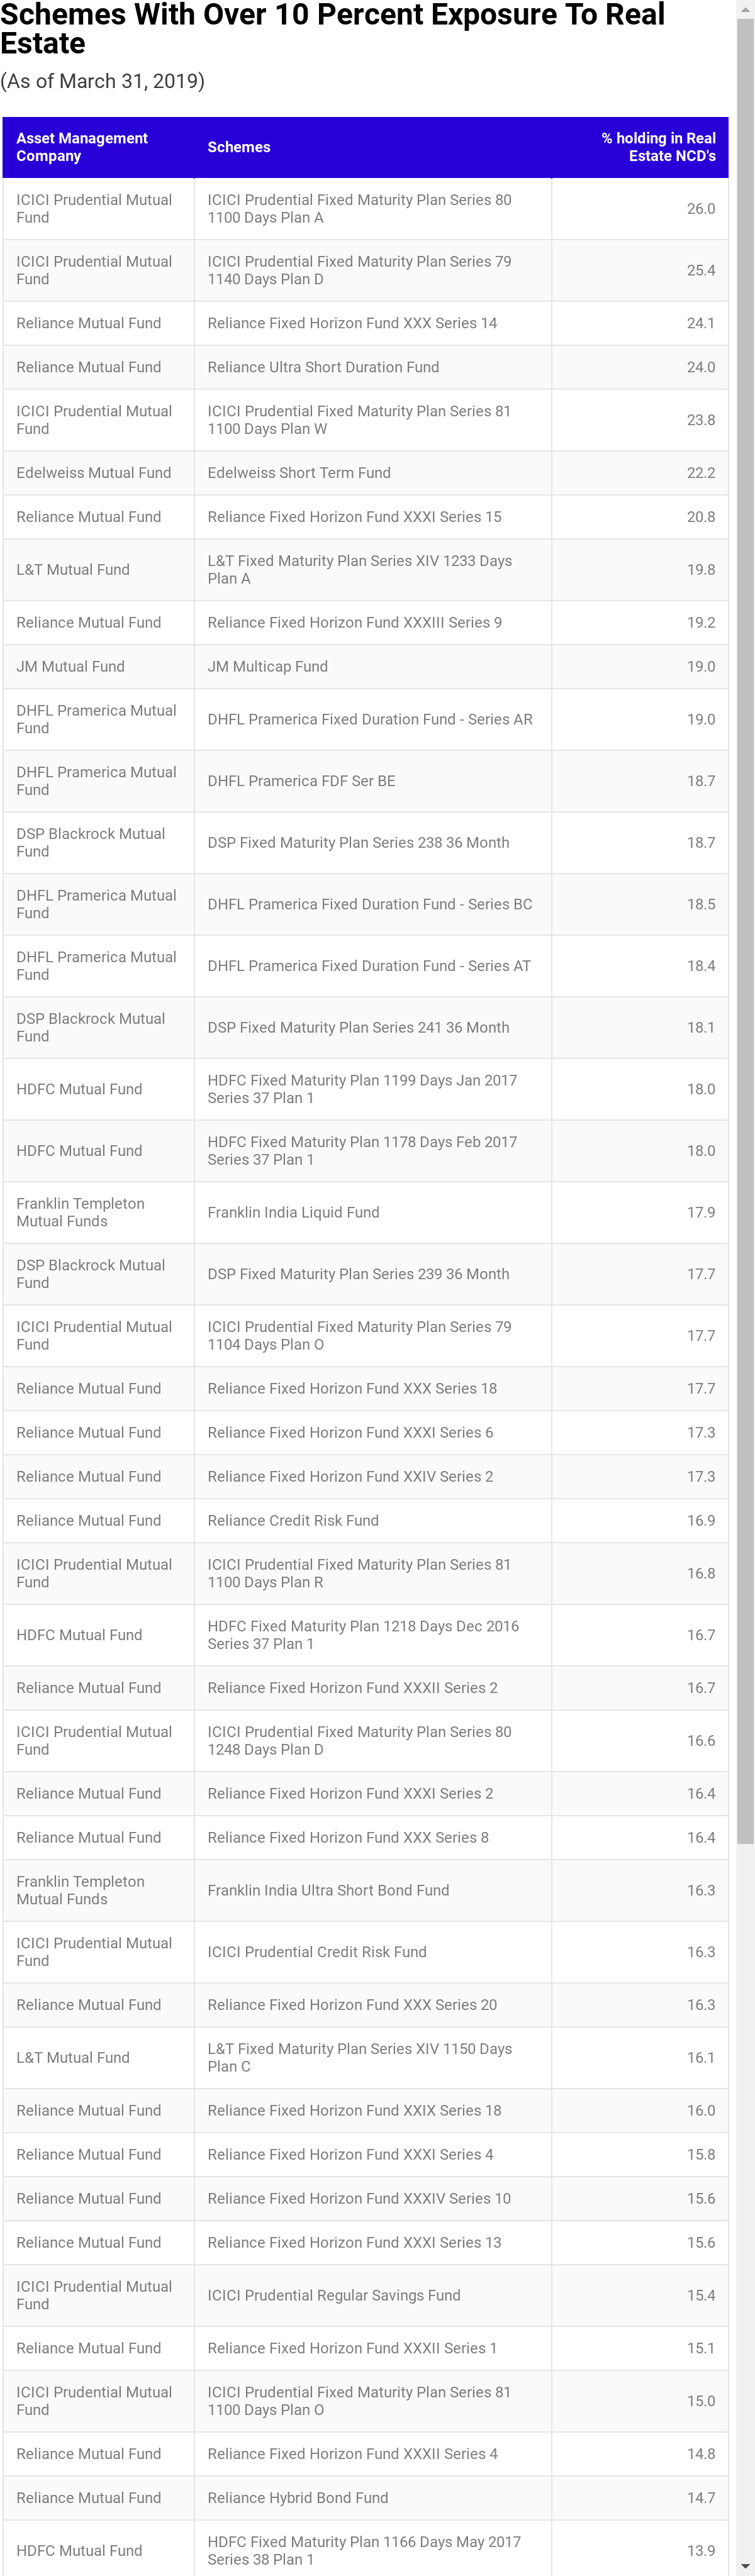Click the Schemes column header
The image size is (755, 2576).
click(239, 147)
